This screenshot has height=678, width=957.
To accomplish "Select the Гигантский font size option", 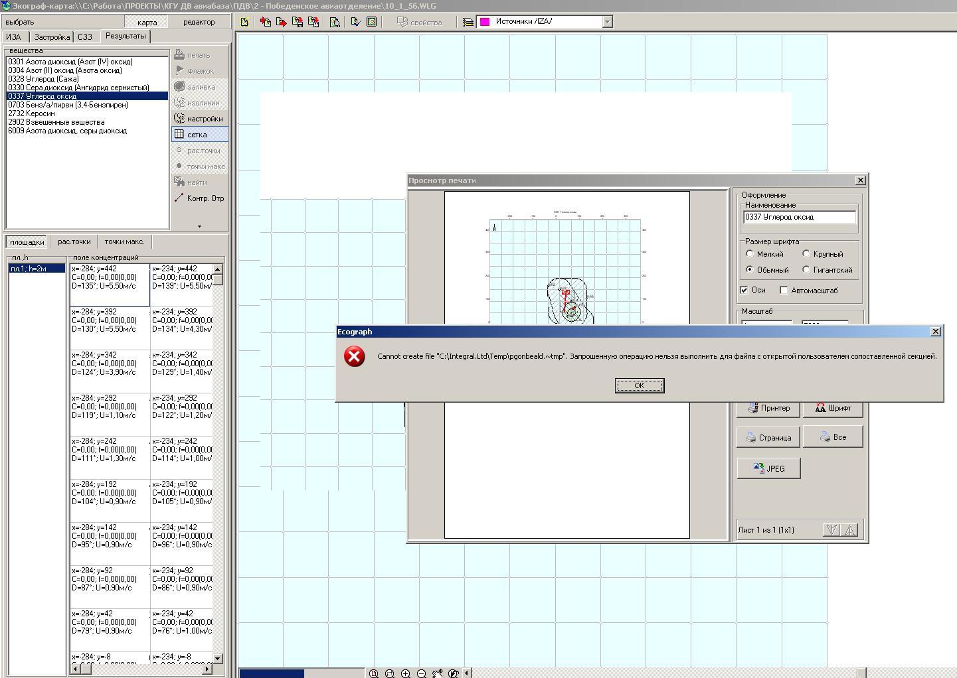I will (x=806, y=270).
